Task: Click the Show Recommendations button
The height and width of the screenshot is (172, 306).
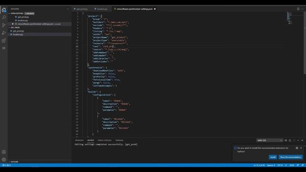Action: tap(291, 157)
